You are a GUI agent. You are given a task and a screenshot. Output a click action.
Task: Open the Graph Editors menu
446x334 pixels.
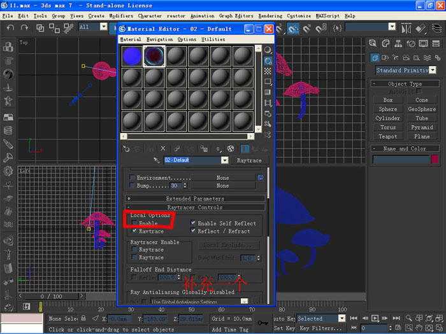point(236,16)
